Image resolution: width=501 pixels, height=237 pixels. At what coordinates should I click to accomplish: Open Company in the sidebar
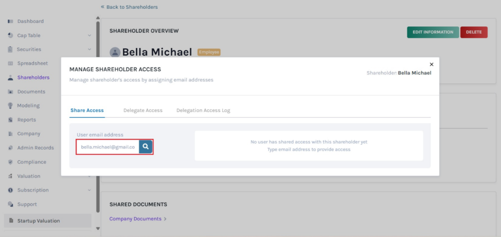pyautogui.click(x=29, y=134)
